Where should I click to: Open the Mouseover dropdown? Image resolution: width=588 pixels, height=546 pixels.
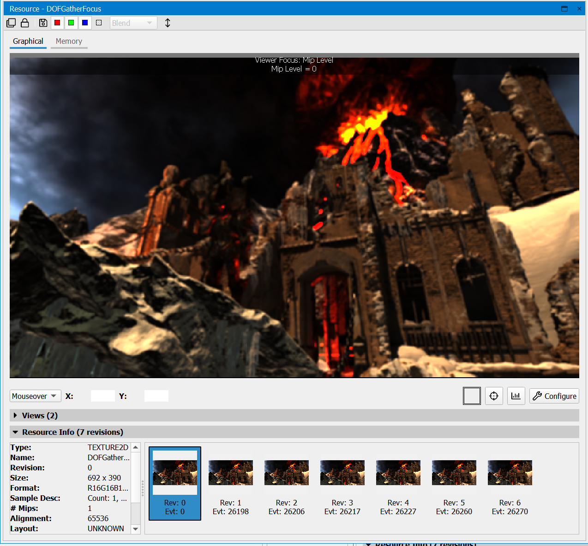(35, 396)
